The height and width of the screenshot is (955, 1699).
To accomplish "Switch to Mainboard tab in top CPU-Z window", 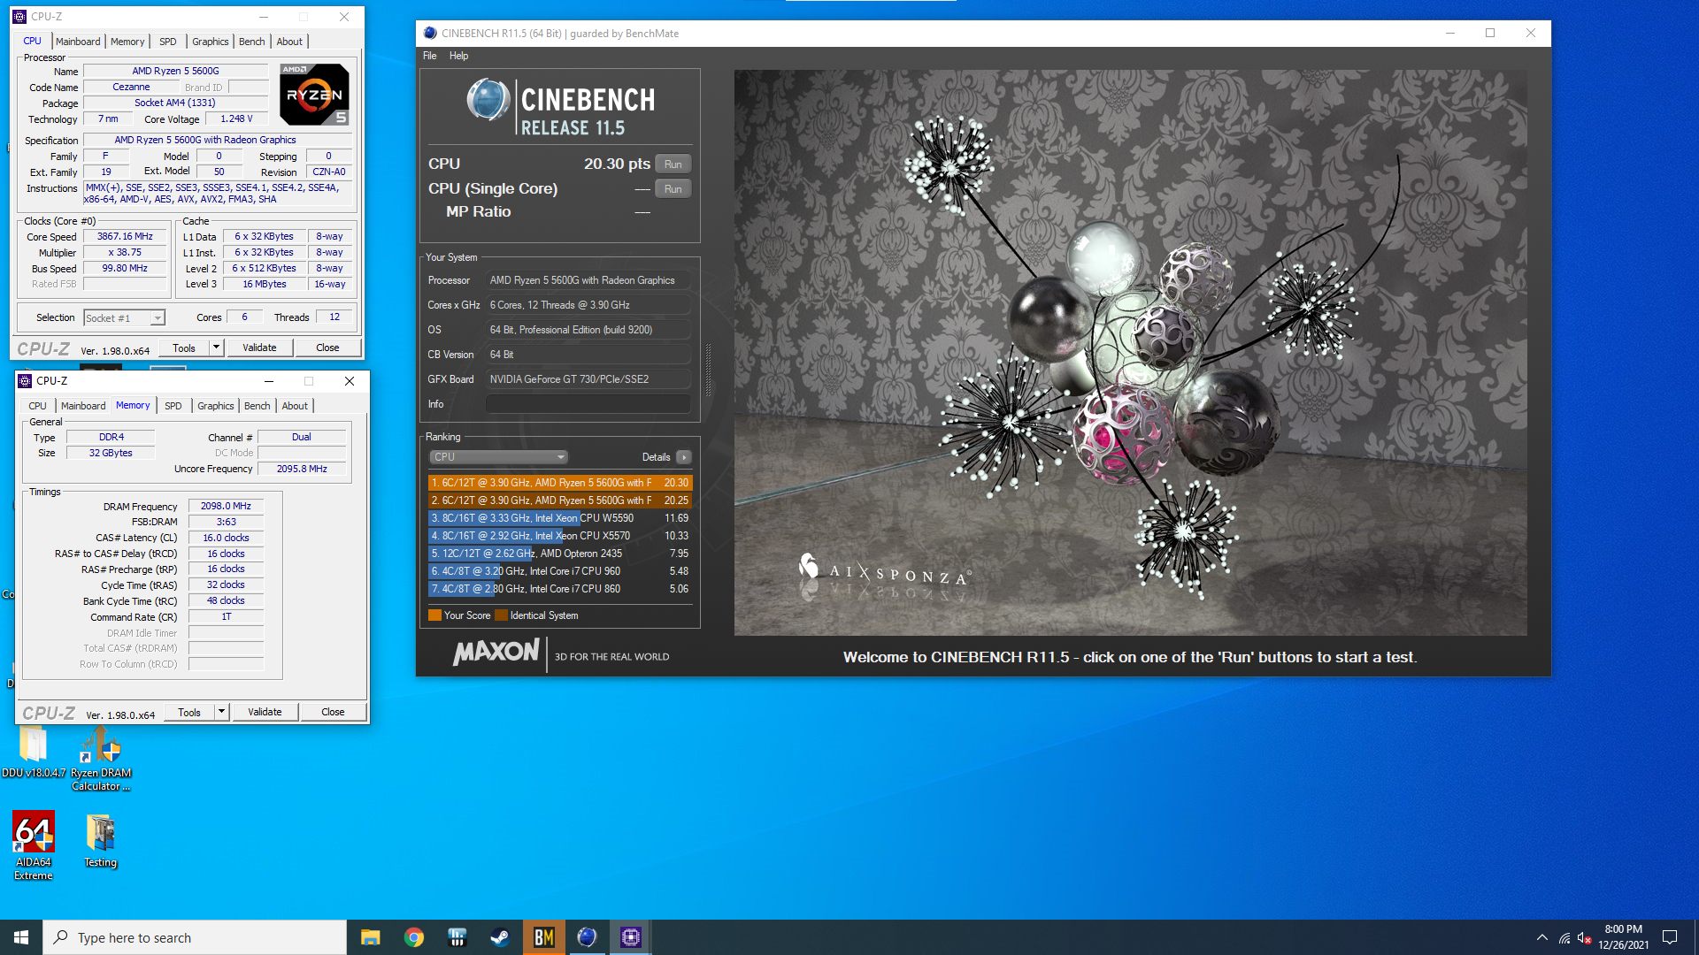I will [78, 42].
